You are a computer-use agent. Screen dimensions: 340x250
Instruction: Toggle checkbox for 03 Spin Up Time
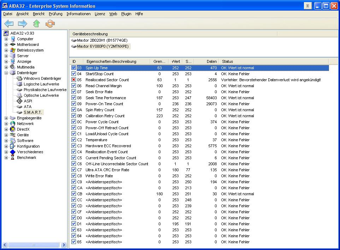tap(74, 68)
